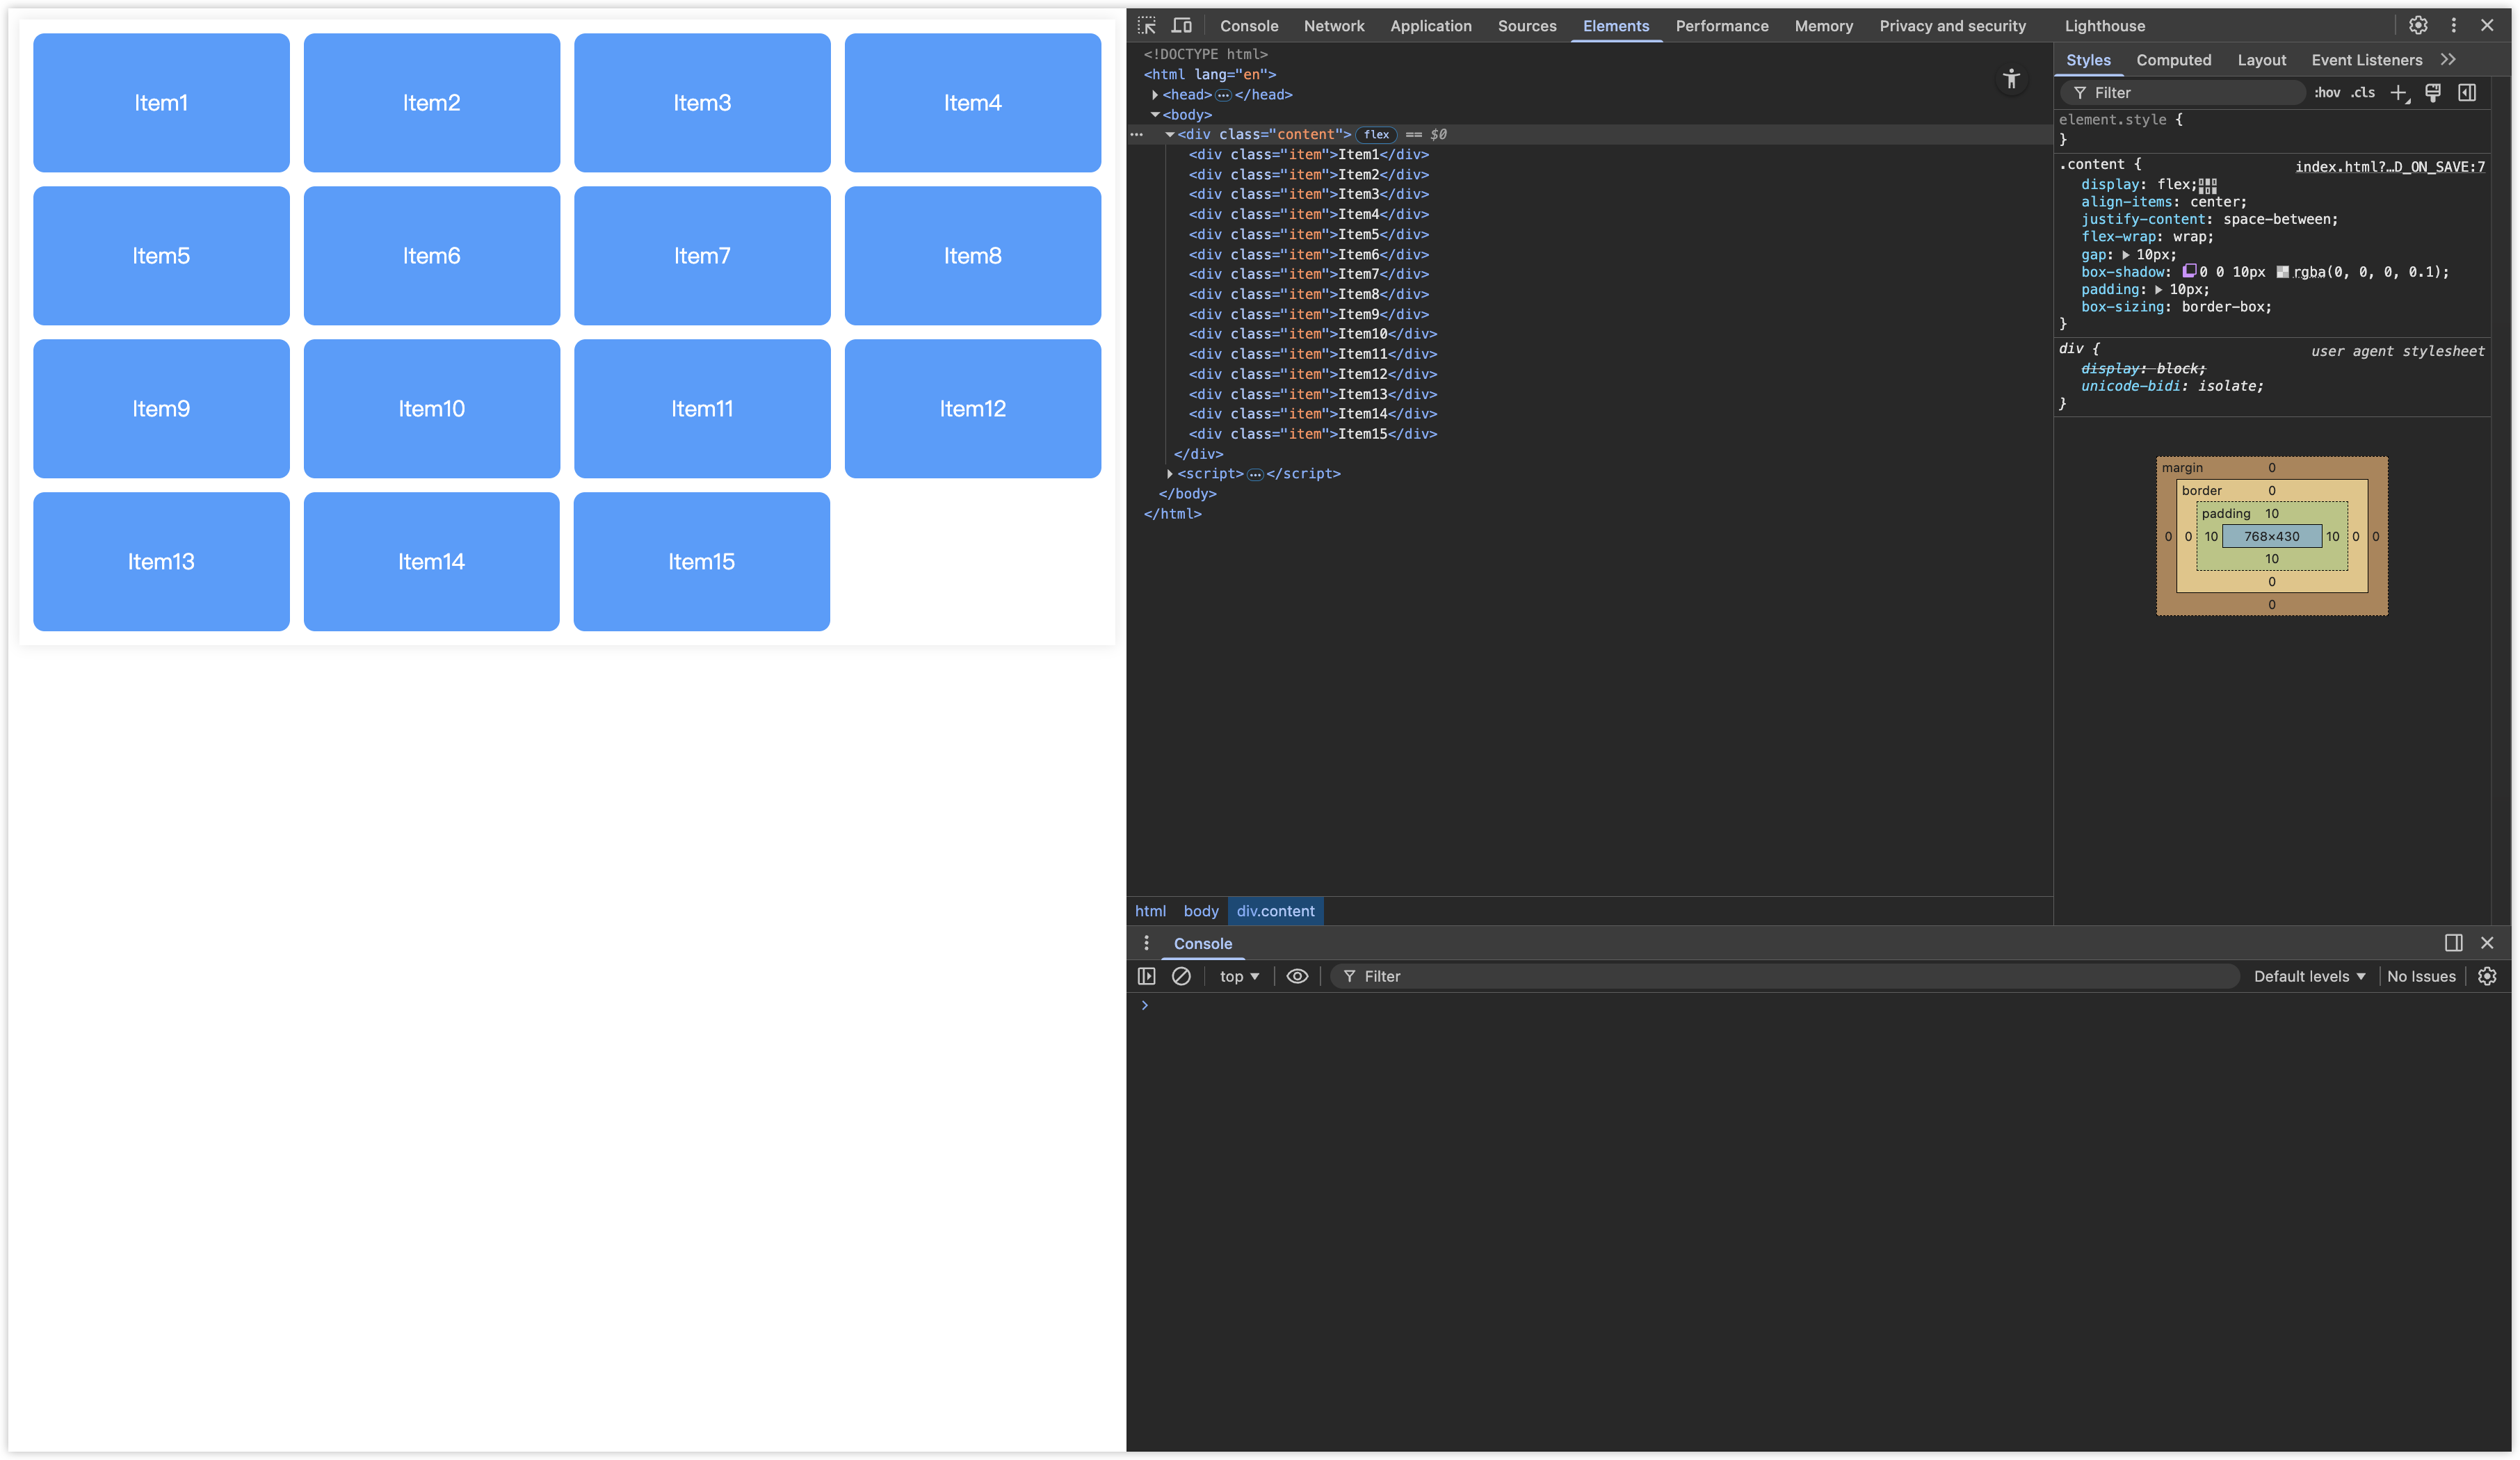Expand the head element node
This screenshot has width=2520, height=1460.
[x=1155, y=95]
